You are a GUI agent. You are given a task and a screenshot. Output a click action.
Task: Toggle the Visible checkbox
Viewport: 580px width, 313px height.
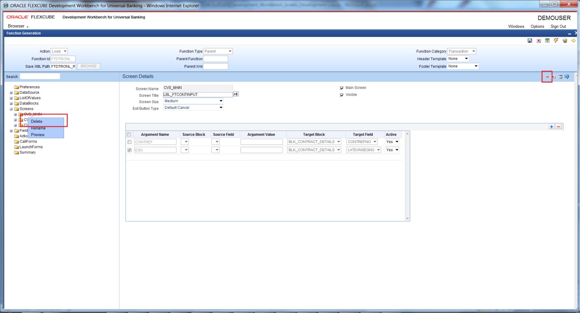click(342, 95)
